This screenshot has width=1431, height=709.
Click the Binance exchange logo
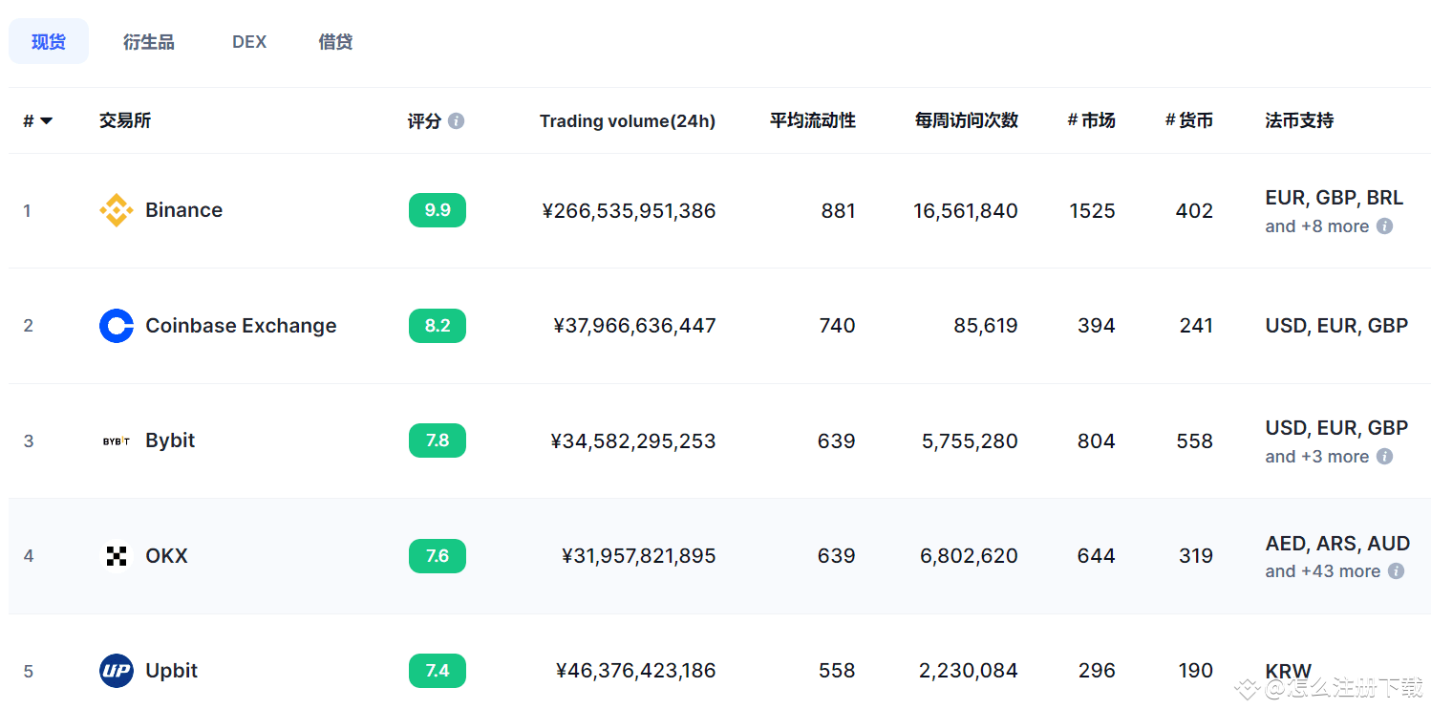pyautogui.click(x=116, y=210)
